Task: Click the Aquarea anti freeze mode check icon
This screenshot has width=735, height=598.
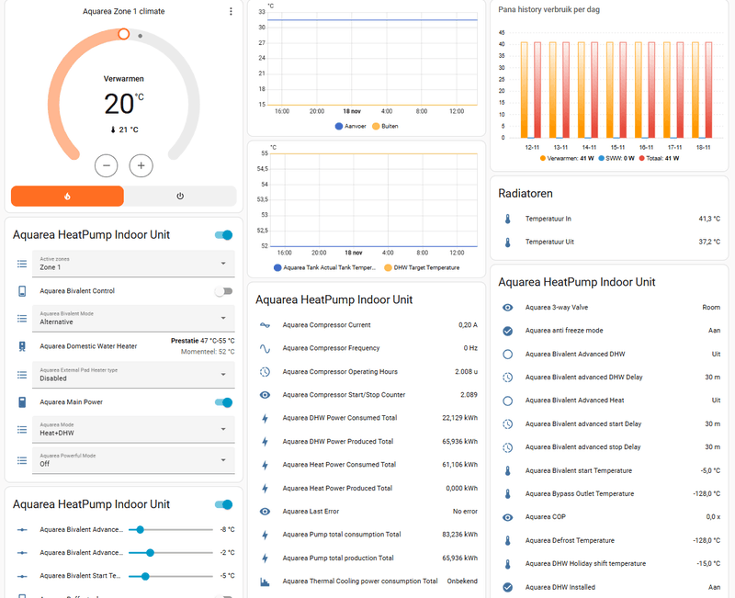Action: coord(508,331)
